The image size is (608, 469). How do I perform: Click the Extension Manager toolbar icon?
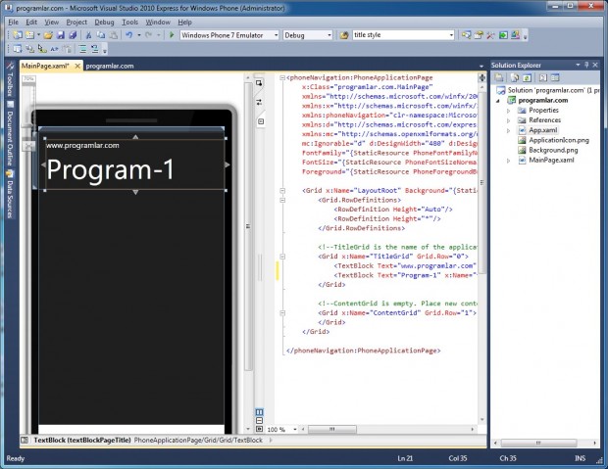click(515, 35)
